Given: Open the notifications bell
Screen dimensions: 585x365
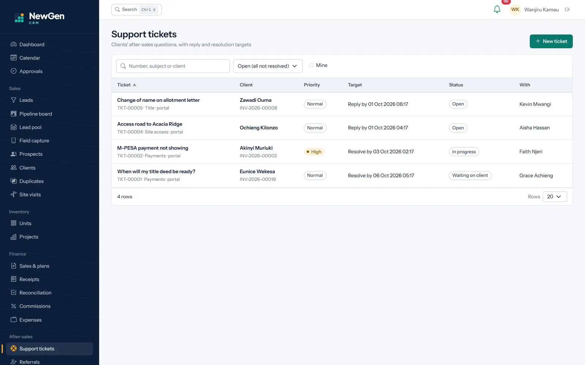Looking at the screenshot, I should (x=497, y=9).
